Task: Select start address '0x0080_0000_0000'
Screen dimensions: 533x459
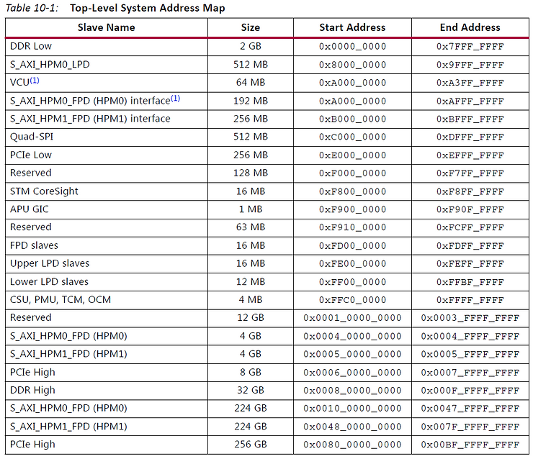Action: [352, 445]
